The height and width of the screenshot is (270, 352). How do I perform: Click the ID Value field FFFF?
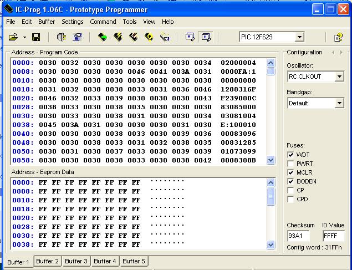pos(334,236)
